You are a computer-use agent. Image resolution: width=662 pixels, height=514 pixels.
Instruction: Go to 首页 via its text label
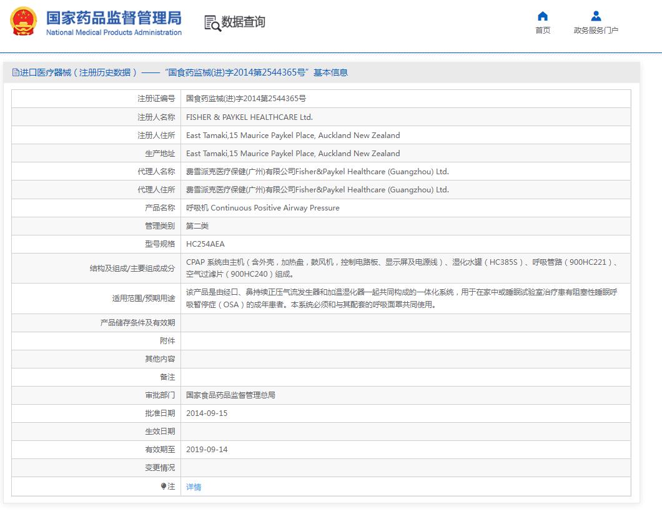pyautogui.click(x=543, y=31)
